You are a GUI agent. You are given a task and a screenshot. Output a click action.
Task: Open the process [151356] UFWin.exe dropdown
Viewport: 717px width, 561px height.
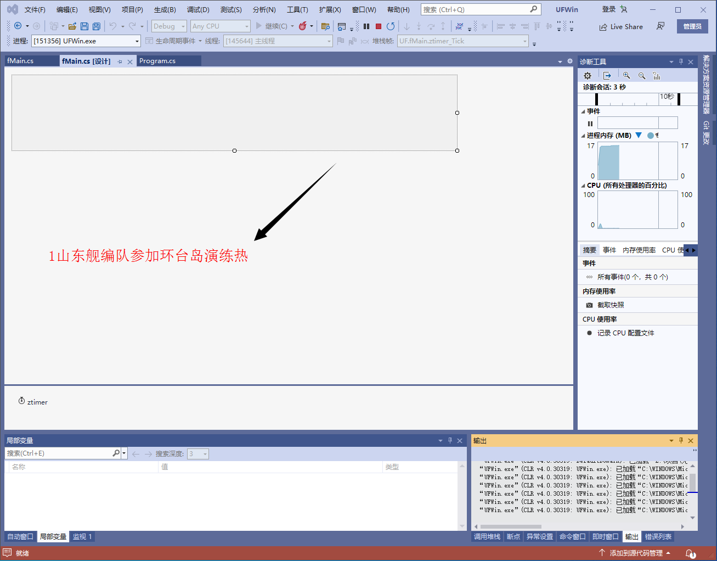[x=86, y=41]
